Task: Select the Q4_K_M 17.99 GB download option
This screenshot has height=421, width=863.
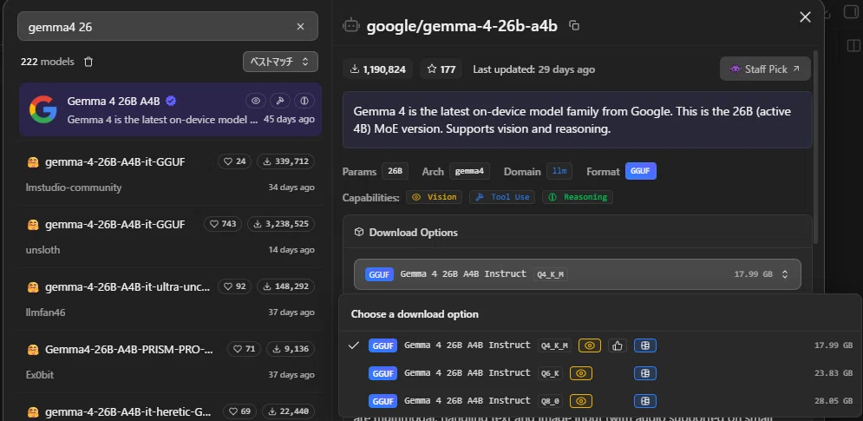Action: click(600, 345)
